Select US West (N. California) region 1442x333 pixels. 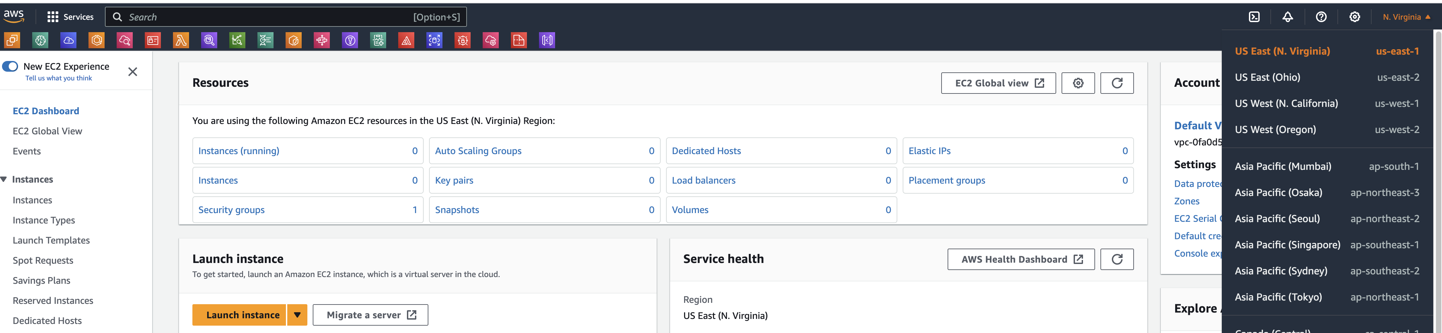pyautogui.click(x=1327, y=104)
